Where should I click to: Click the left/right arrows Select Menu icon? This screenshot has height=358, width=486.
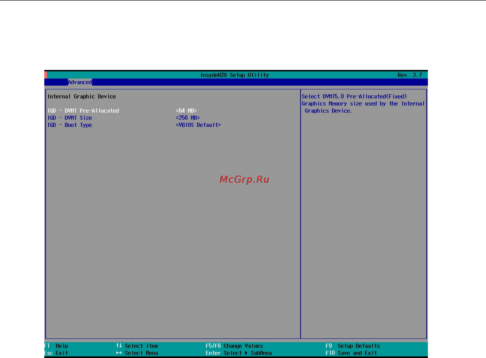click(119, 353)
